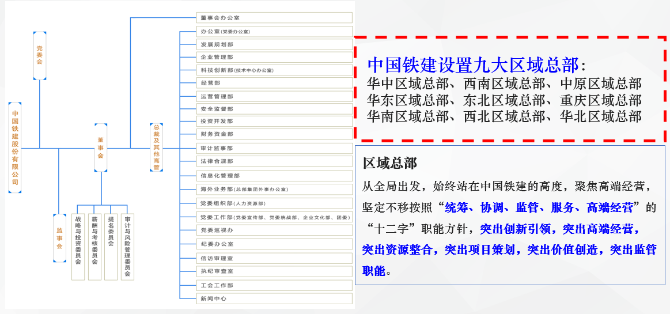
Task: Click the text 西南区域总部
Action: click(504, 84)
